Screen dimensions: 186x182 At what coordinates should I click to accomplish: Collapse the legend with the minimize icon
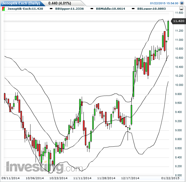click(x=181, y=9)
